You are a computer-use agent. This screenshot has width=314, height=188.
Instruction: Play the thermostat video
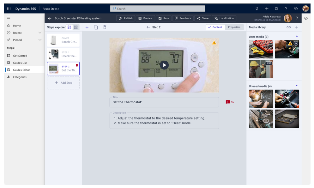(x=164, y=65)
